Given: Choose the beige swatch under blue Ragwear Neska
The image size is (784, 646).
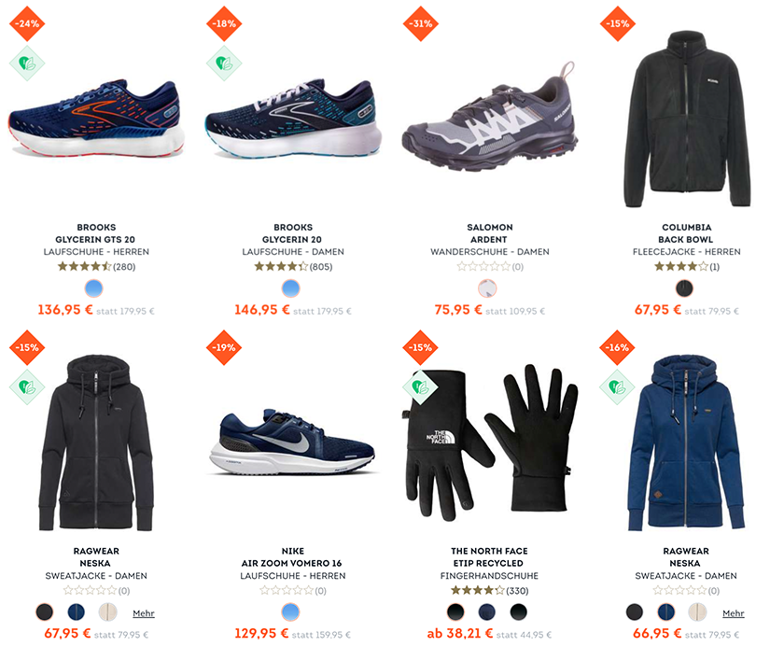Looking at the screenshot, I should (697, 611).
